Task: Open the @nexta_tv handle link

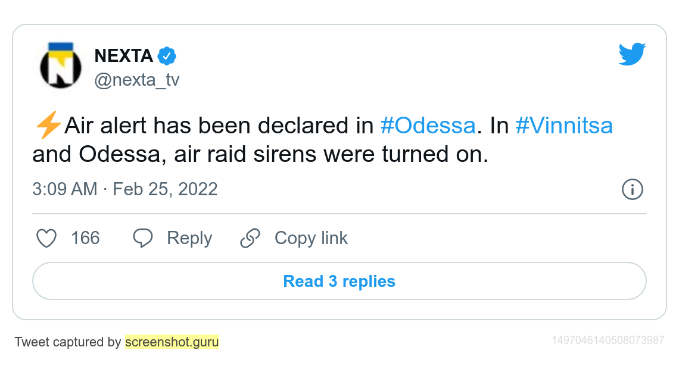Action: click(x=137, y=80)
